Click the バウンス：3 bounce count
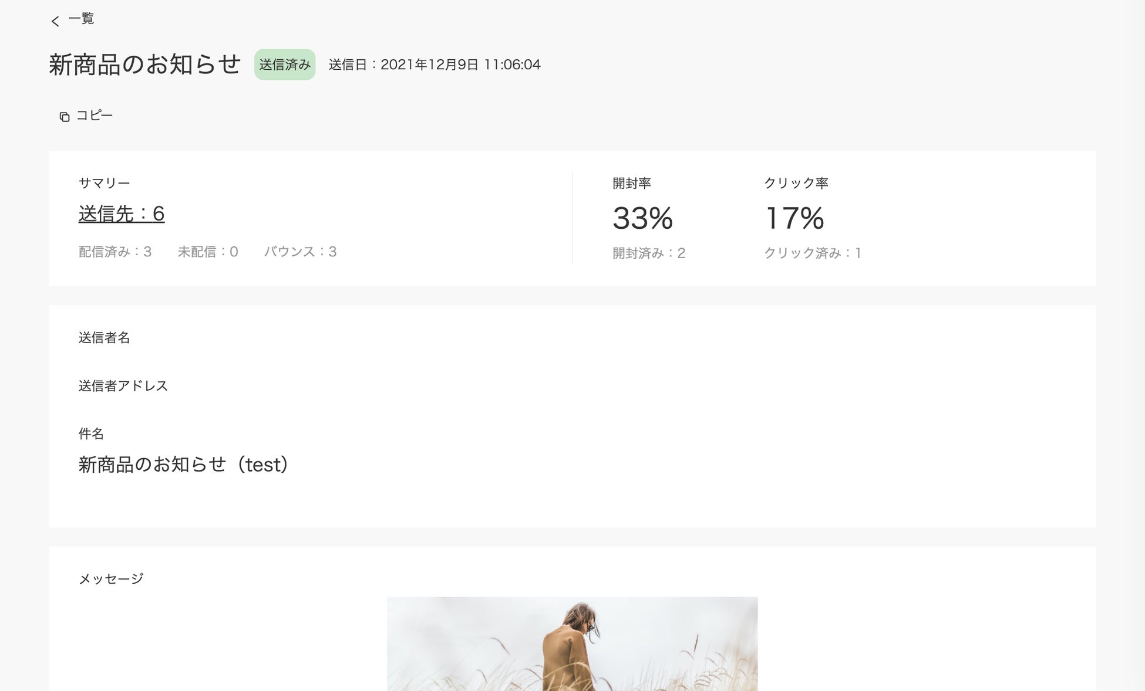 coord(300,252)
